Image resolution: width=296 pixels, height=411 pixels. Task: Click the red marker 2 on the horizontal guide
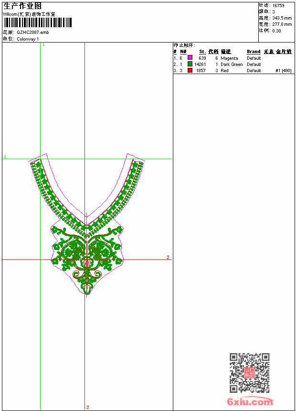point(168,258)
